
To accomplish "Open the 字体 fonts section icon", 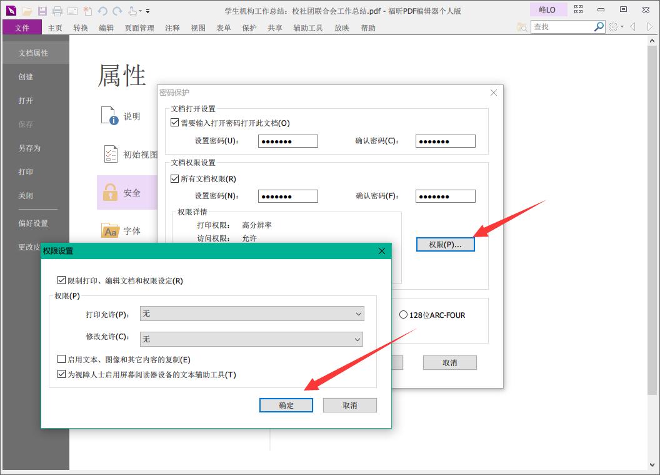I will click(110, 231).
